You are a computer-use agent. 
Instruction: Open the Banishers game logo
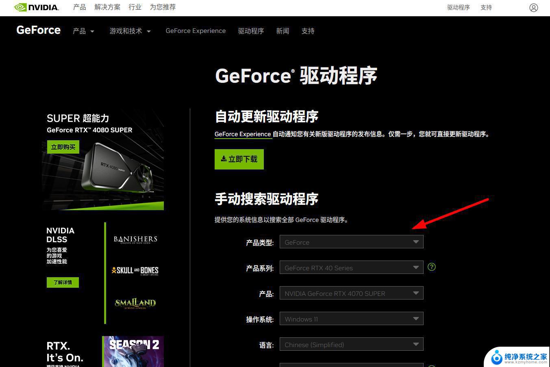135,239
